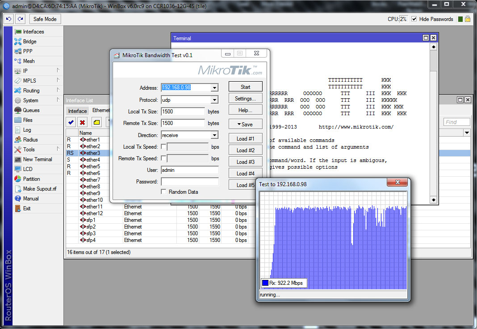Viewport: 477px width, 329px height.
Task: Click the Safe Mode button
Action: coord(45,19)
